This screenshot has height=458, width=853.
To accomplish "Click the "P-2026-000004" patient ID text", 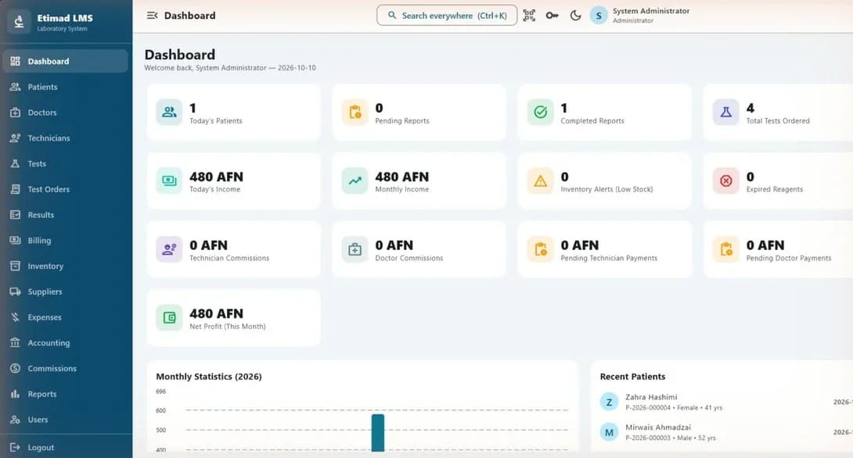I will click(648, 407).
